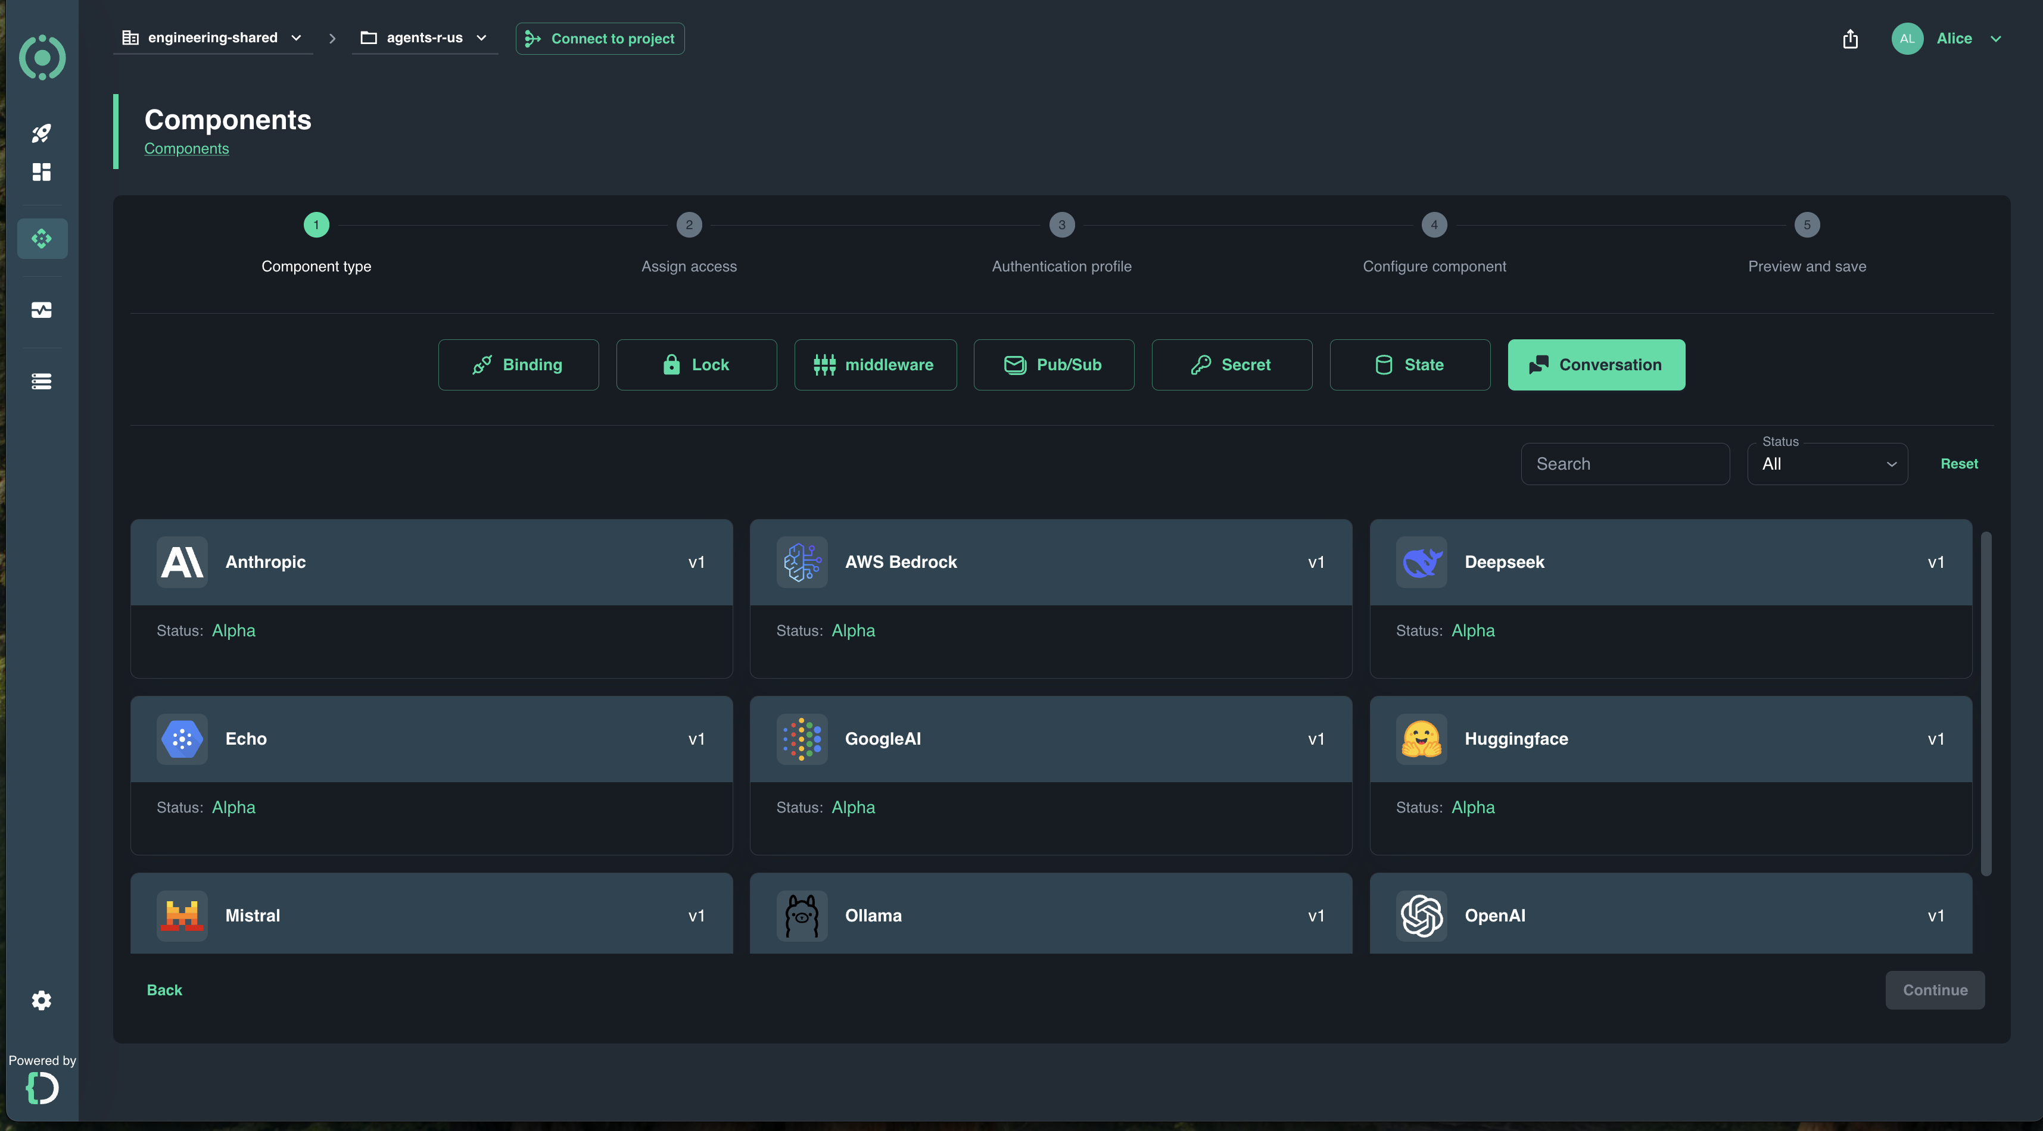Expand the engineering-shared organization dropdown
Image resolution: width=2043 pixels, height=1131 pixels.
213,38
